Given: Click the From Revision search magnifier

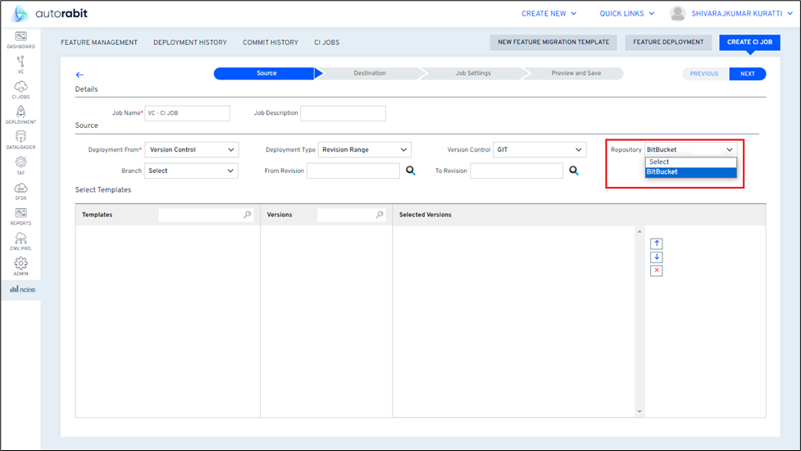Looking at the screenshot, I should pyautogui.click(x=411, y=171).
